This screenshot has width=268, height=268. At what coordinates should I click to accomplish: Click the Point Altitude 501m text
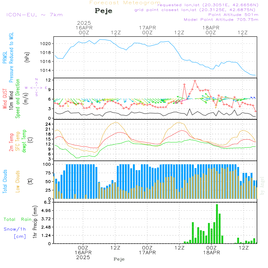pyautogui.click(x=233, y=14)
